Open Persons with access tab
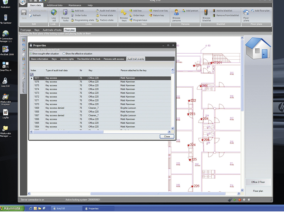 coord(114,59)
